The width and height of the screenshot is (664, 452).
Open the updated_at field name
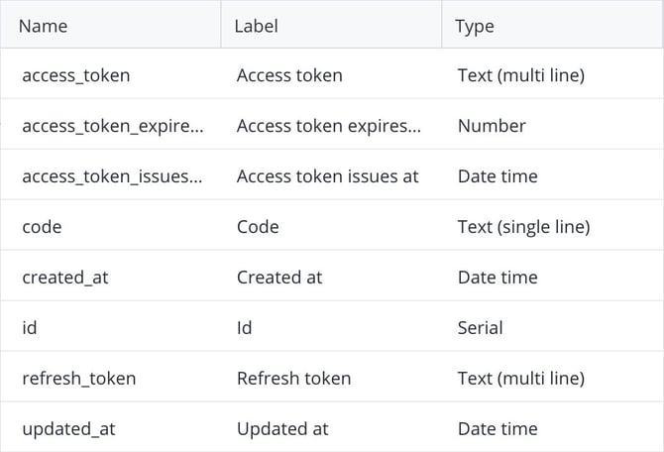pyautogui.click(x=68, y=429)
